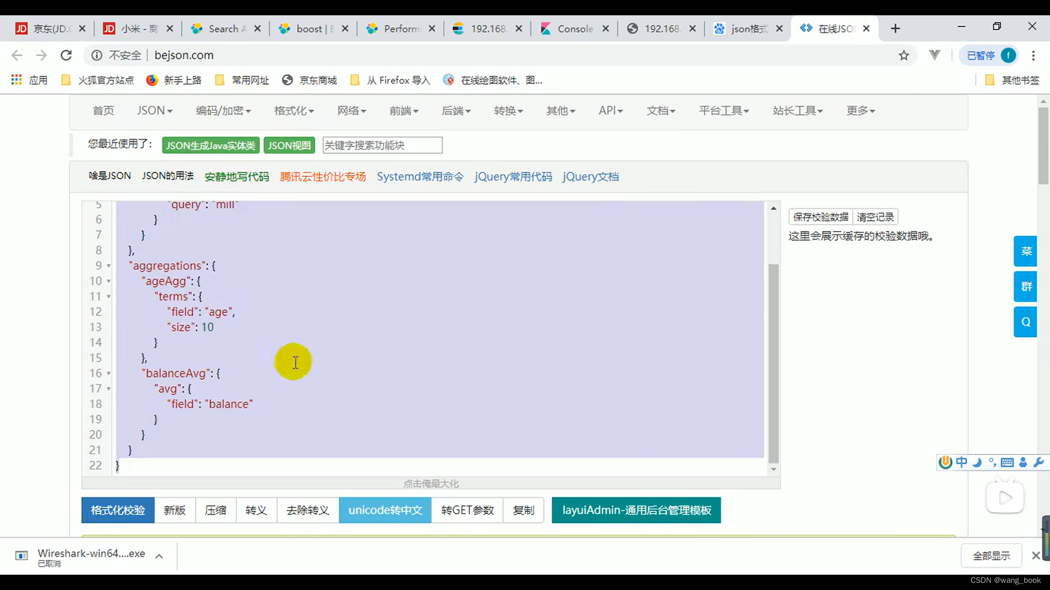1050x590 pixels.
Task: Expand the API menu
Action: 610,110
